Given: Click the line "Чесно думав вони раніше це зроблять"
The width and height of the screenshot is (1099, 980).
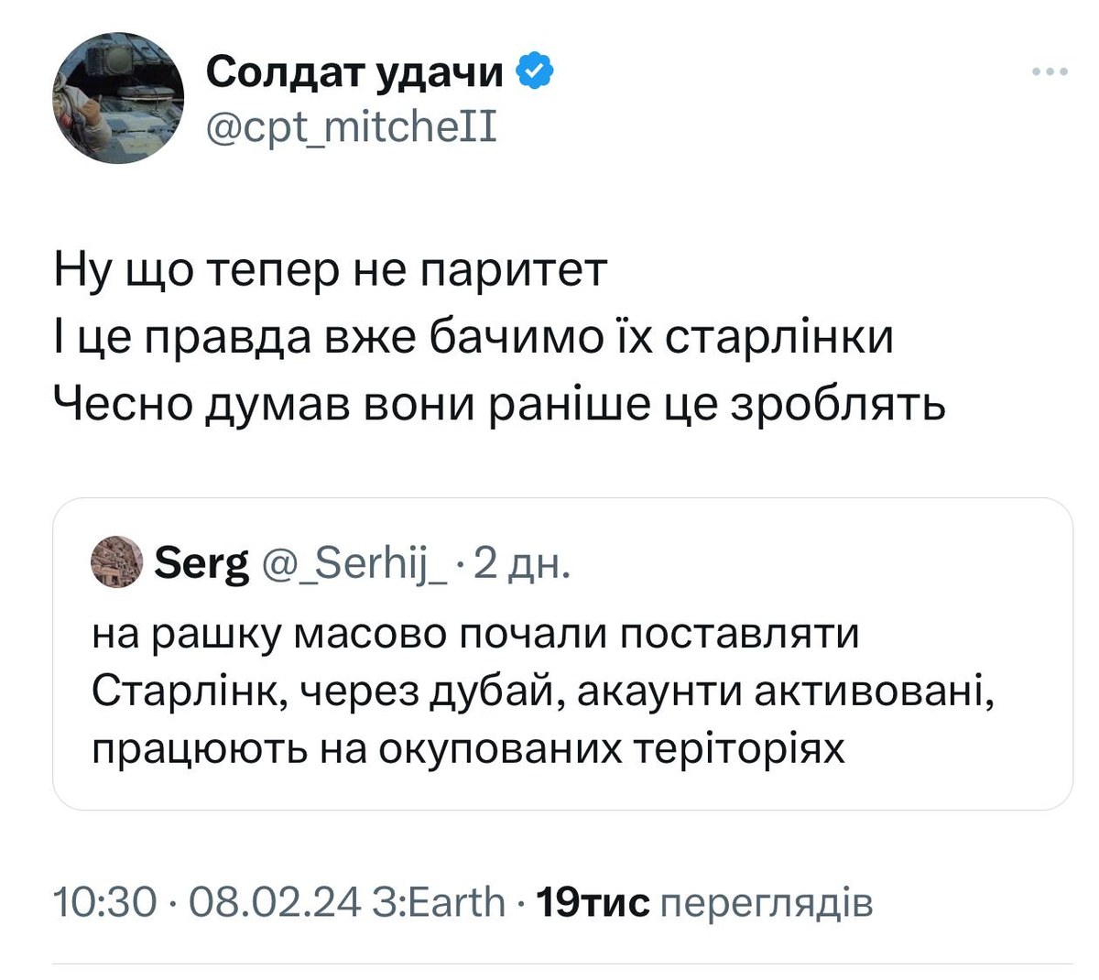Looking at the screenshot, I should pyautogui.click(x=499, y=401).
